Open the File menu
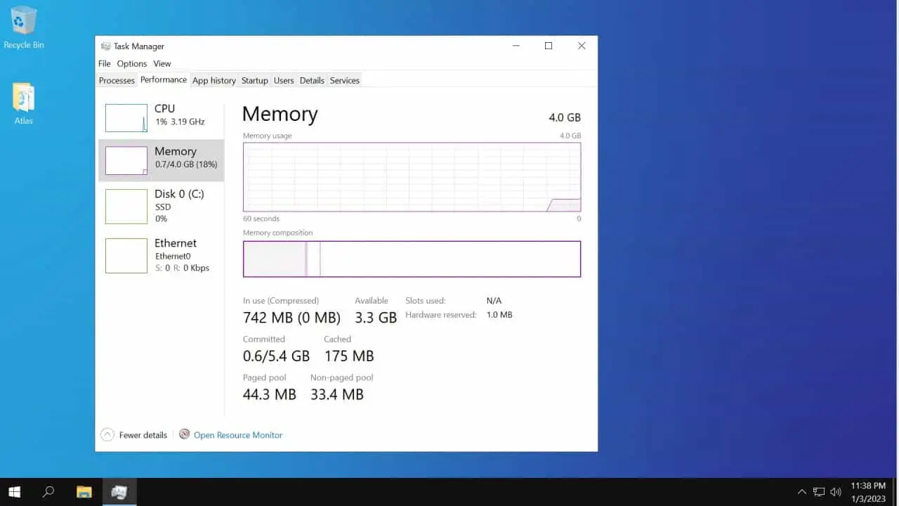Screen dimensions: 899x506 [105, 63]
